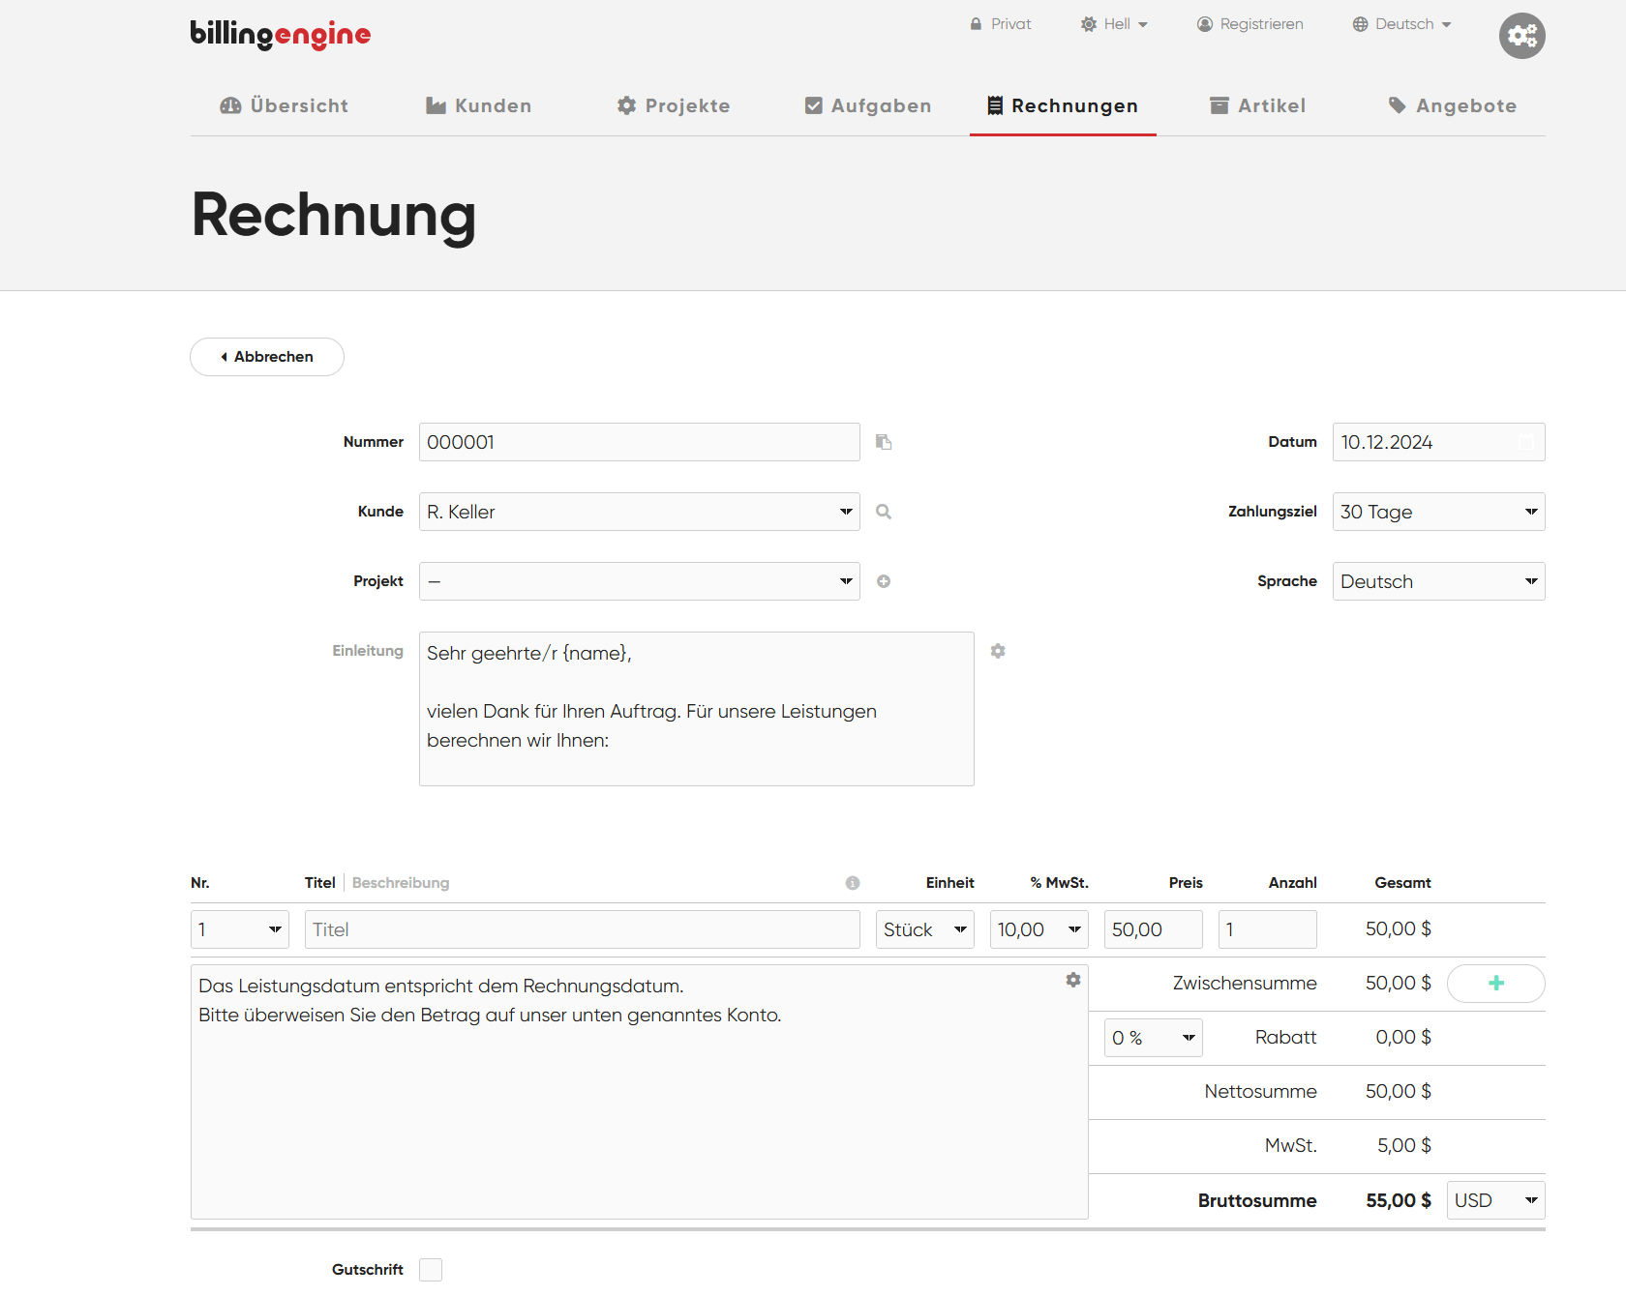Open the Zahlungsziel 30 Tage dropdown

pyautogui.click(x=1439, y=512)
